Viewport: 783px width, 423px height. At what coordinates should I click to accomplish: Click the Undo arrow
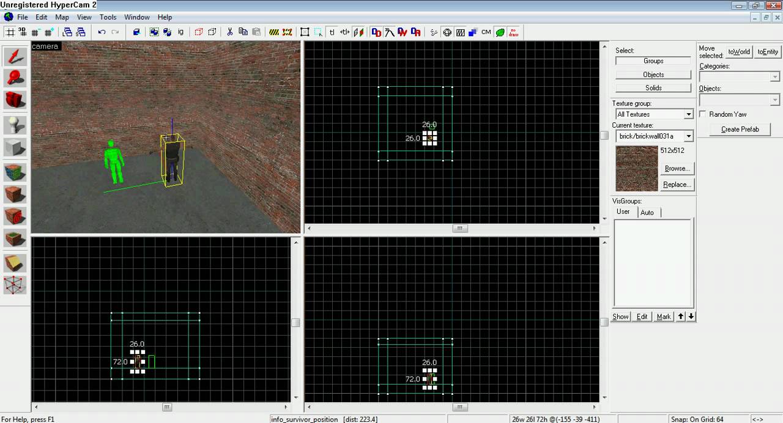pos(102,32)
